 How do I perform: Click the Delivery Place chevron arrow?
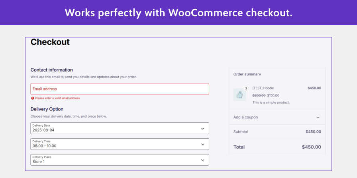202,160
